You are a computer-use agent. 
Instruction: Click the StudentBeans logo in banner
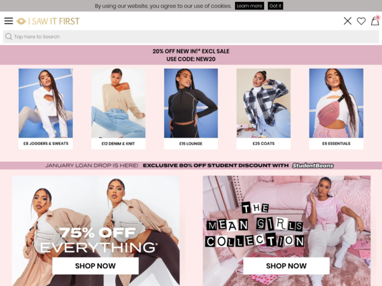pos(313,166)
